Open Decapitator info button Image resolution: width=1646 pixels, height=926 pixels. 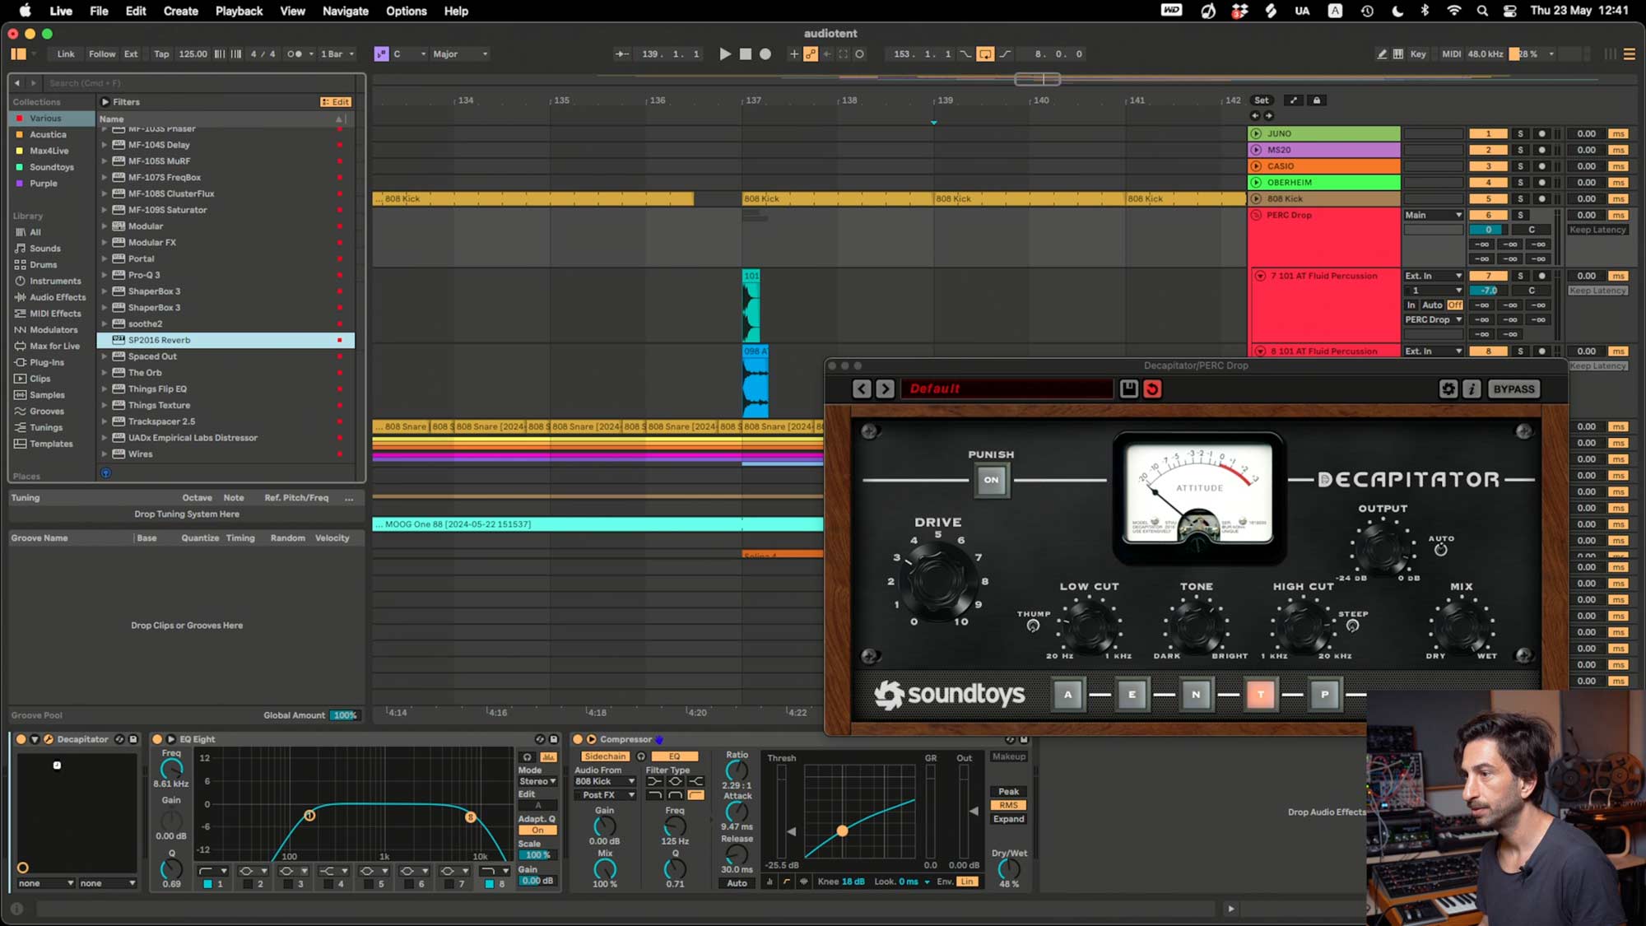(x=1472, y=389)
